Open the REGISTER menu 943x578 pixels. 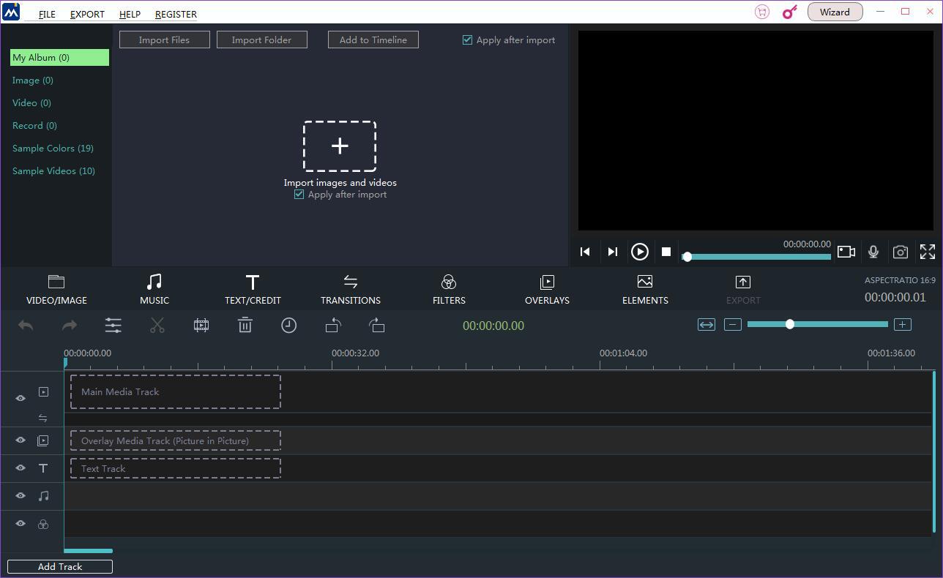pyautogui.click(x=176, y=14)
